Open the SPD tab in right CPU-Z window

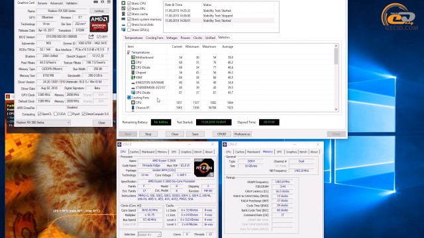(x=279, y=152)
